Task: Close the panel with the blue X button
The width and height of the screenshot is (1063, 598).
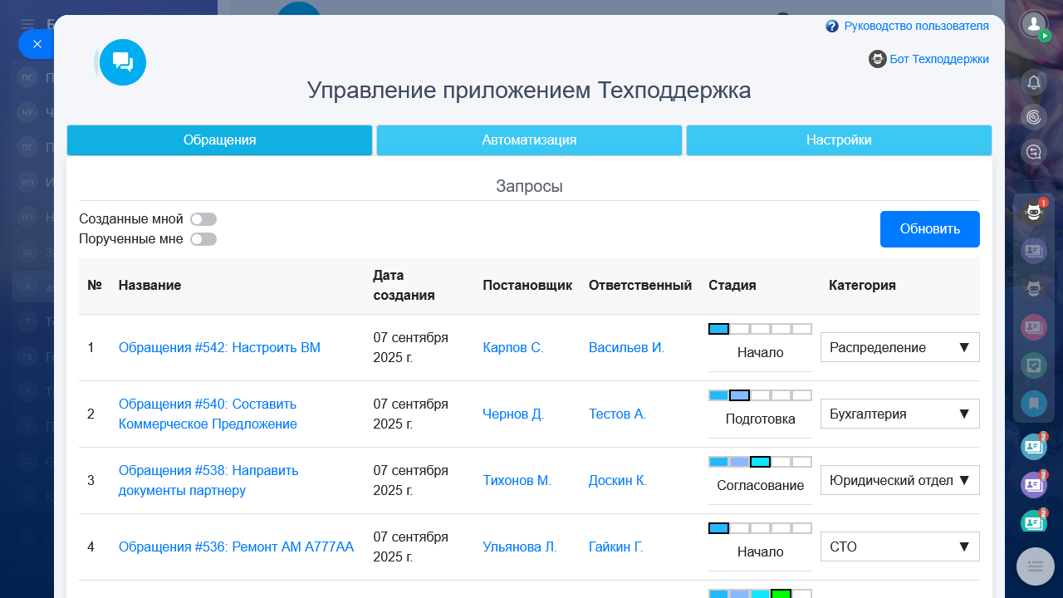Action: [37, 44]
